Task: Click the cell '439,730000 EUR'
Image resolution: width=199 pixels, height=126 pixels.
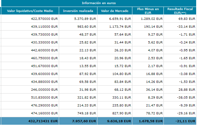Action: pos(30,34)
